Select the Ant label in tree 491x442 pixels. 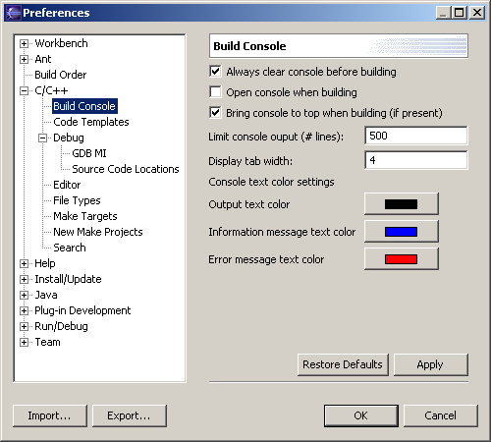pos(43,59)
